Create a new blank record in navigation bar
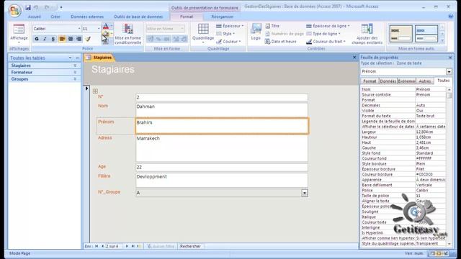Image resolution: width=461 pixels, height=259 pixels. pyautogui.click(x=139, y=246)
